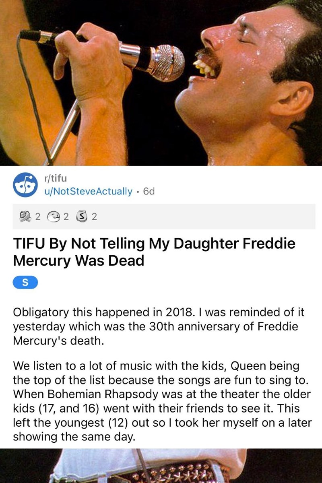Open u/NotSteveActually user profile
Screen dimensions: 322x483
coord(88,192)
